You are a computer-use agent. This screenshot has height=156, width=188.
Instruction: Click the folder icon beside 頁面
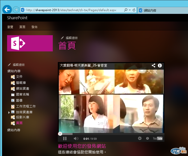[x=13, y=123]
